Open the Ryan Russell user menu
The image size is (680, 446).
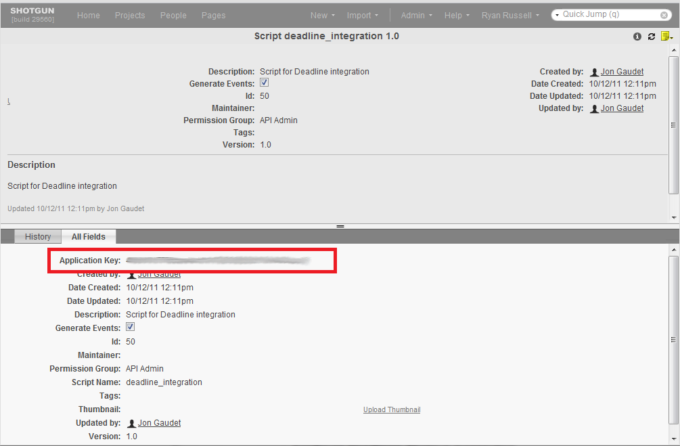coord(510,15)
